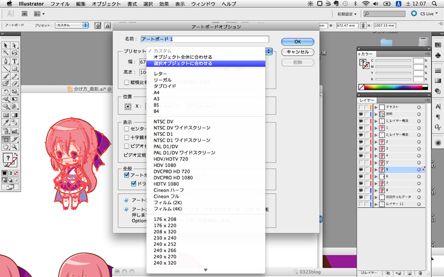Select the Column Graph tool

(14, 131)
